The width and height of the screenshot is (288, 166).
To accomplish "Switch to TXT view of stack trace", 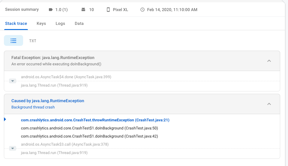I will click(33, 41).
